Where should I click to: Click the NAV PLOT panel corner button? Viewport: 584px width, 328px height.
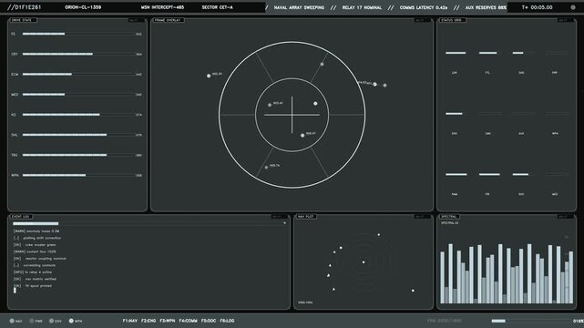(423, 216)
